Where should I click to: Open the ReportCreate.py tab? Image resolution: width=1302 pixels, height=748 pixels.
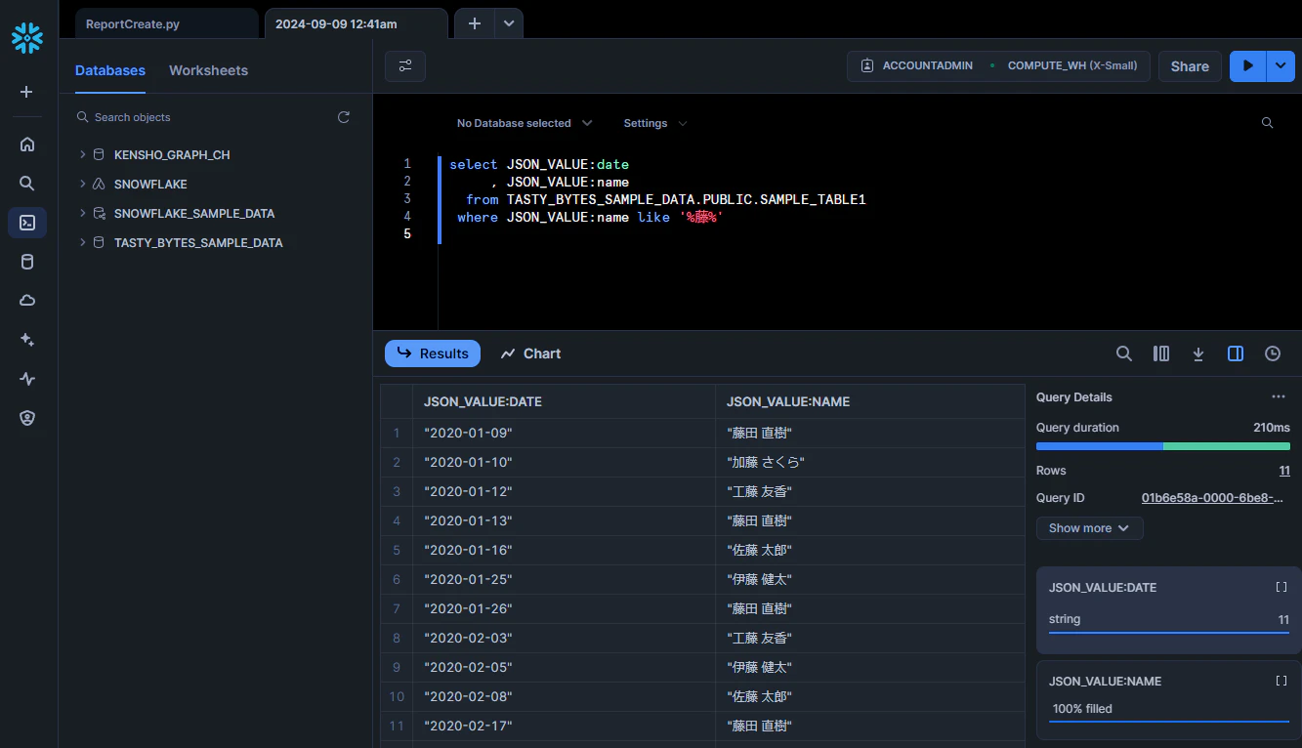tap(166, 23)
